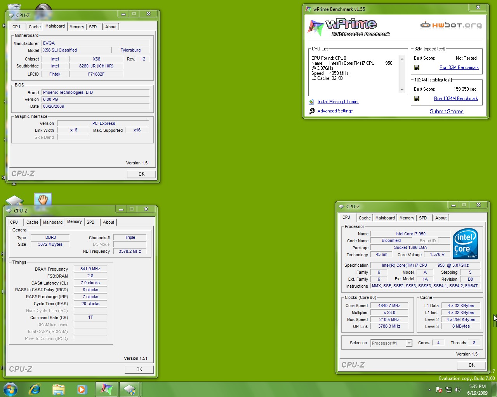Click the Manufacturer EVGA field
Viewport: 497px width, 397px height.
[x=96, y=43]
